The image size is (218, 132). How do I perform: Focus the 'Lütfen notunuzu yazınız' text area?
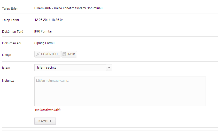point(120,91)
